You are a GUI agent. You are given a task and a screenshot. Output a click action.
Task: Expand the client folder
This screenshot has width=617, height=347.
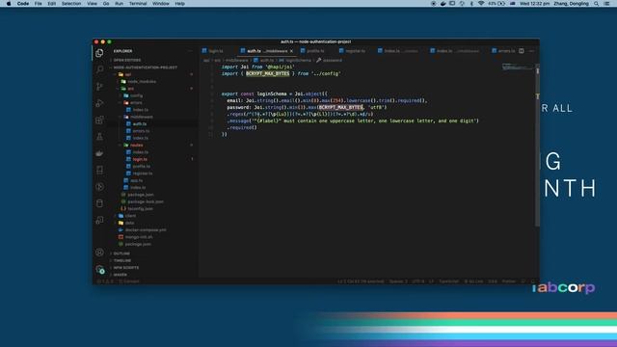[x=130, y=216]
